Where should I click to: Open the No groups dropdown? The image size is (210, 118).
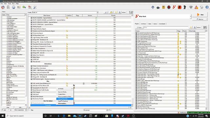95,110
